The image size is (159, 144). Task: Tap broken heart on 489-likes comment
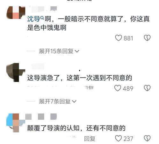click(x=147, y=88)
